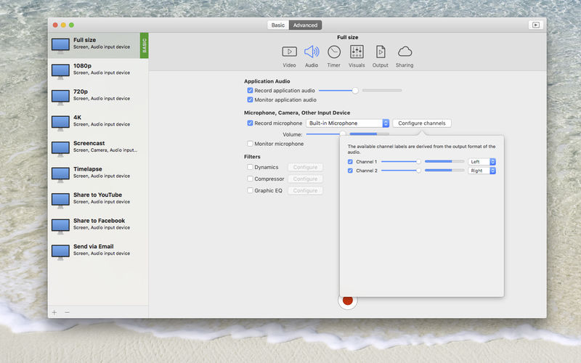581x363 pixels.
Task: Adjust the Channel 2 volume slider
Action: point(401,171)
